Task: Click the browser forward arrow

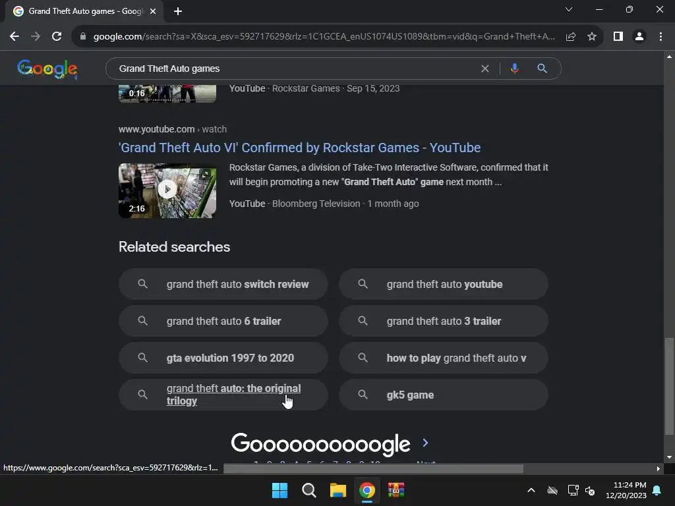Action: pos(36,37)
